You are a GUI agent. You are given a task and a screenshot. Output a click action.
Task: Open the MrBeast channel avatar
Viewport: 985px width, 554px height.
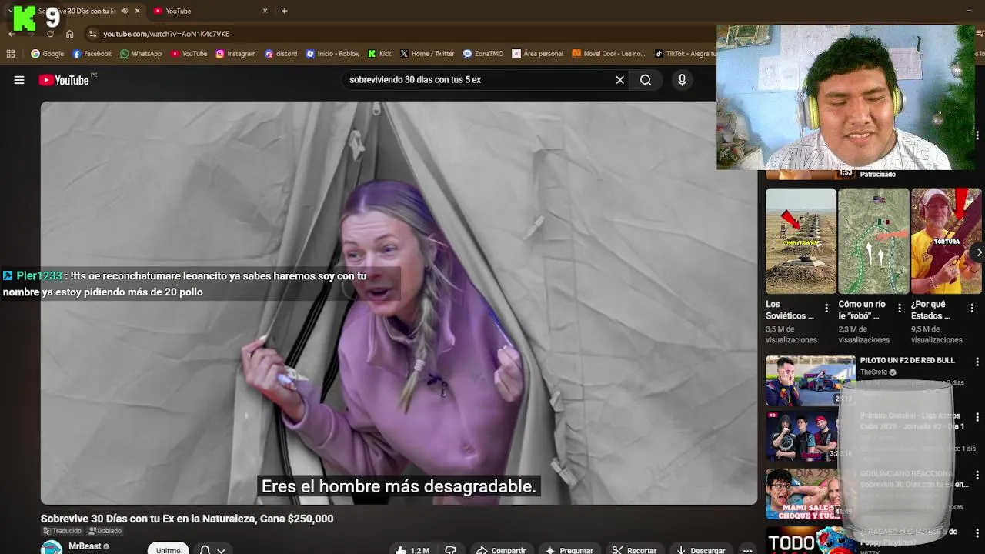click(52, 548)
